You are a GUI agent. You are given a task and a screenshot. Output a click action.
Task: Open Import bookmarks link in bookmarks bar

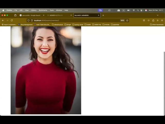coord(9,25)
